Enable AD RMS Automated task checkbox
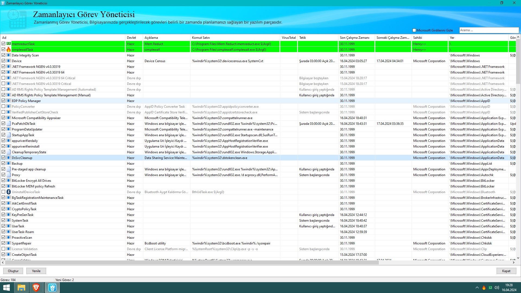 pyautogui.click(x=4, y=89)
